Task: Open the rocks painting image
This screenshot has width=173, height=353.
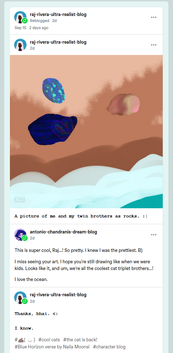Action: [x=86, y=132]
